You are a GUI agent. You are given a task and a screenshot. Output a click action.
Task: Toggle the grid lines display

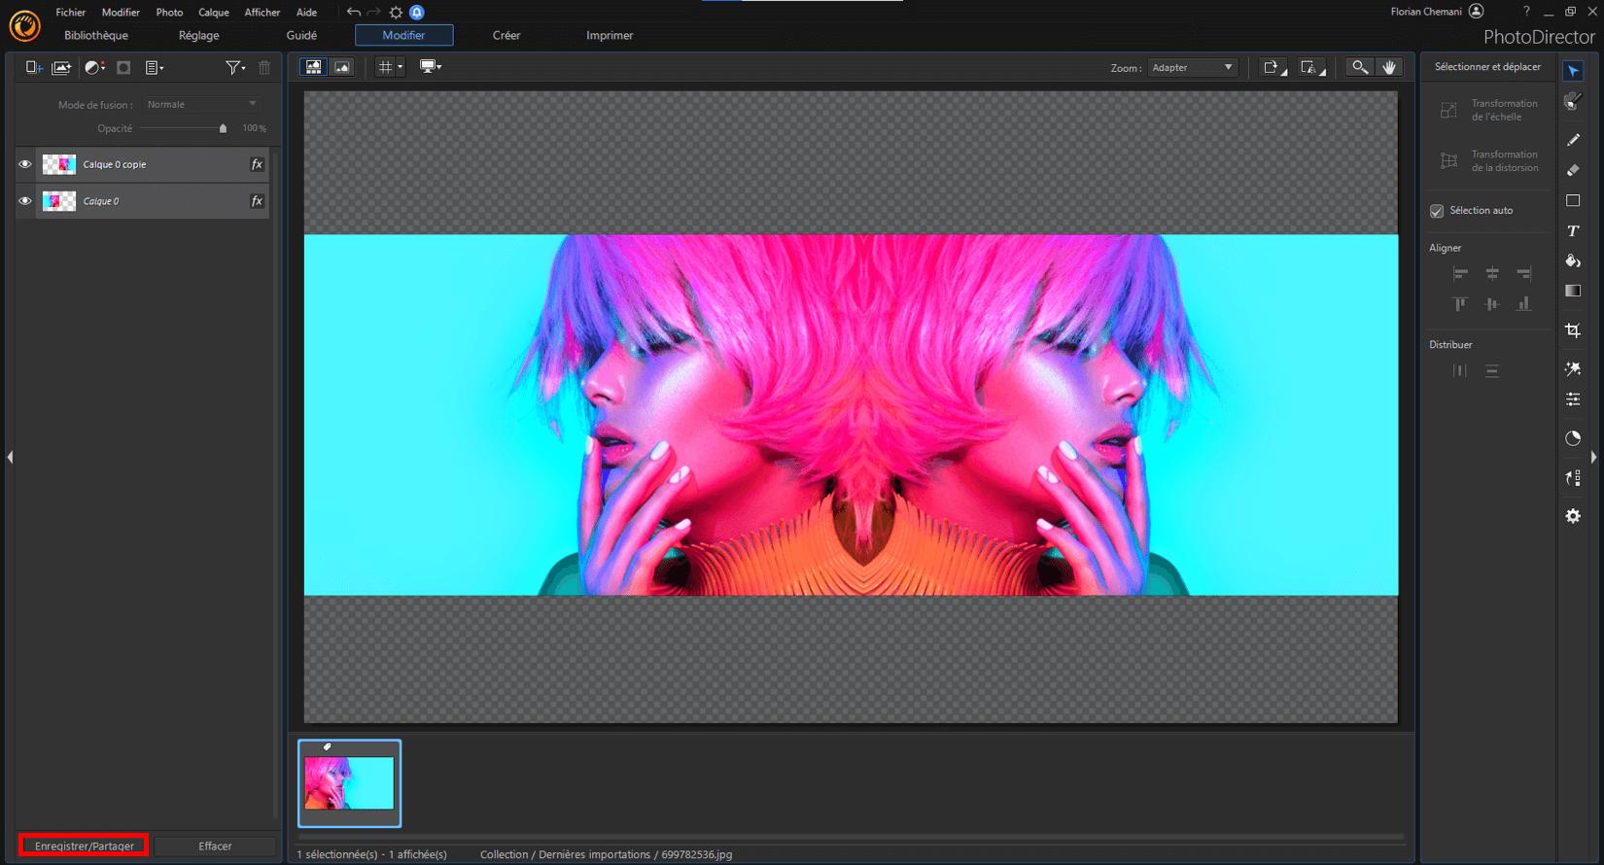[385, 67]
